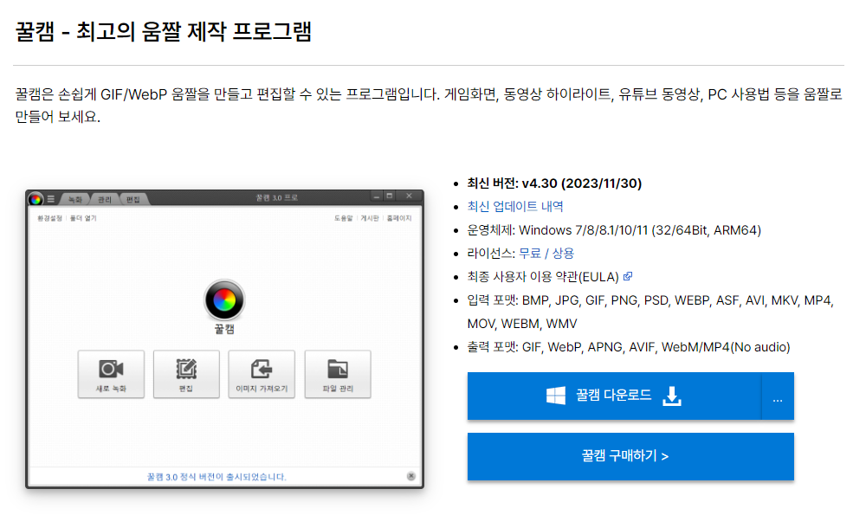
Task: Open the 파일 관리 folder icon
Action: pyautogui.click(x=337, y=367)
